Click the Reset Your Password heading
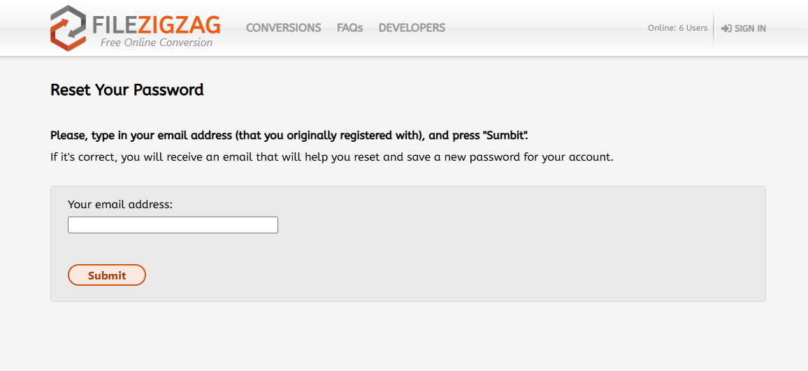The image size is (808, 371). tap(127, 89)
